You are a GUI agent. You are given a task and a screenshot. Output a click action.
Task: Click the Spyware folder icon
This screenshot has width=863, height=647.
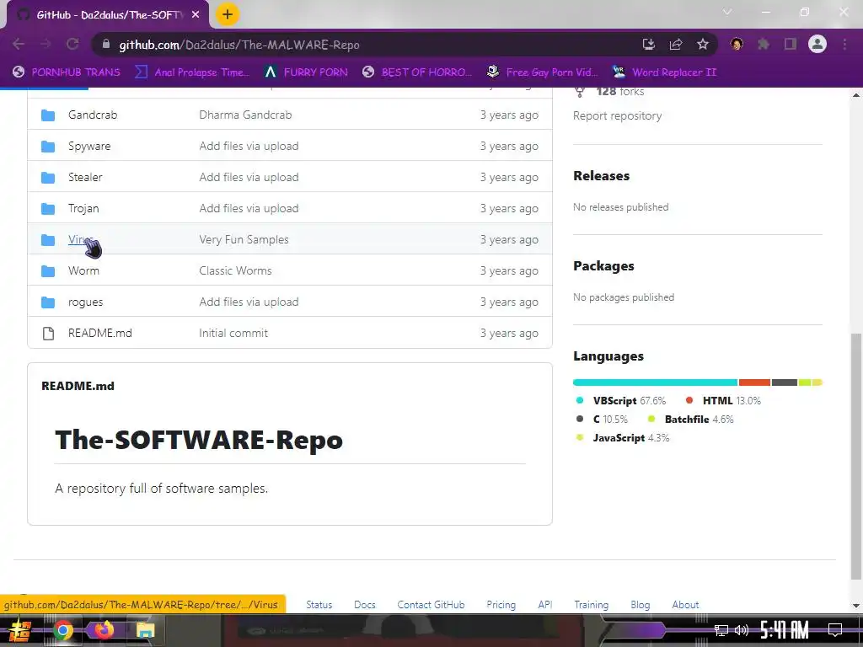(48, 147)
